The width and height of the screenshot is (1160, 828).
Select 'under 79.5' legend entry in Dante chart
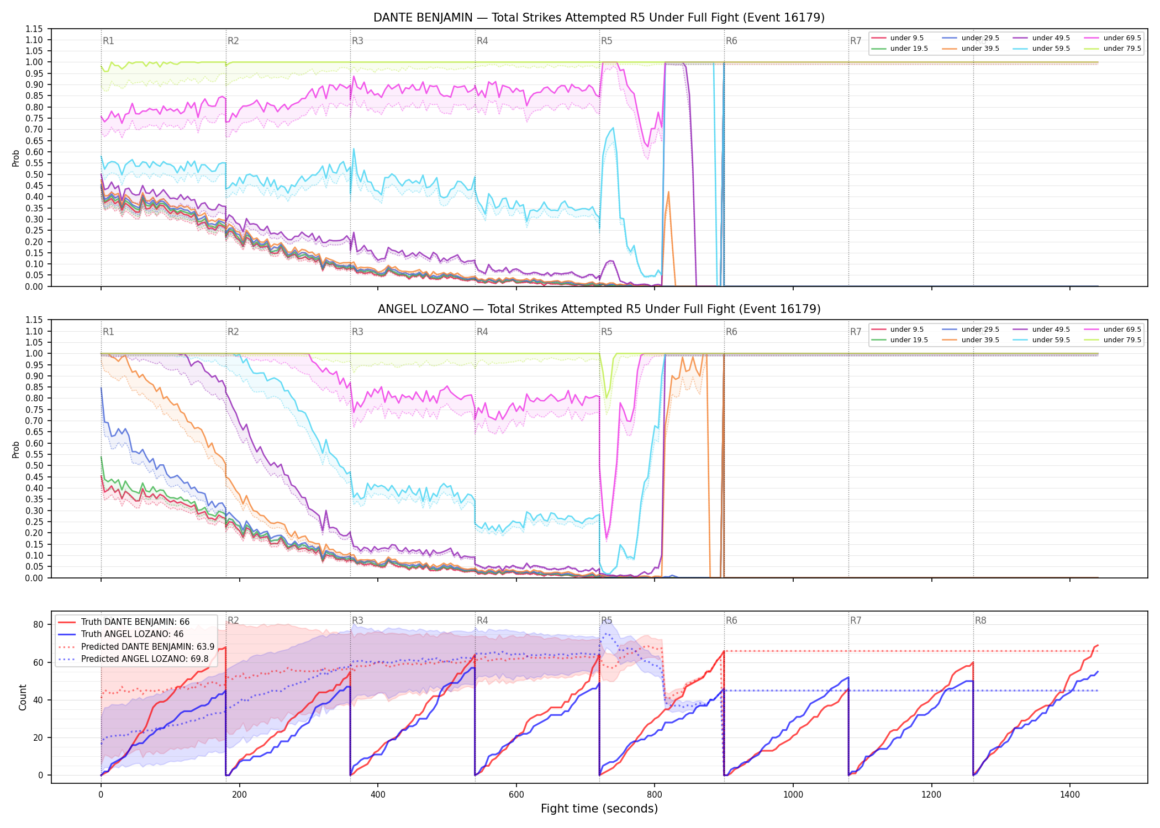pyautogui.click(x=1112, y=49)
